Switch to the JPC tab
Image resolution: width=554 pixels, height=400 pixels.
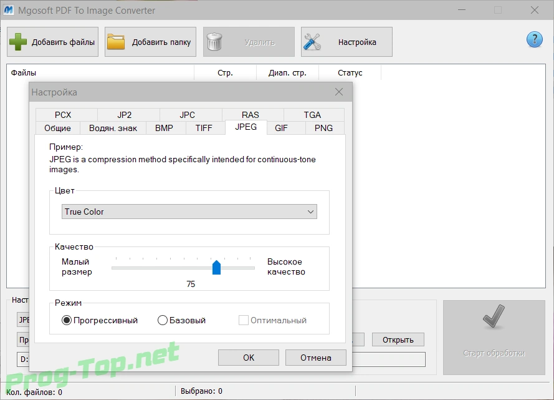tap(187, 115)
